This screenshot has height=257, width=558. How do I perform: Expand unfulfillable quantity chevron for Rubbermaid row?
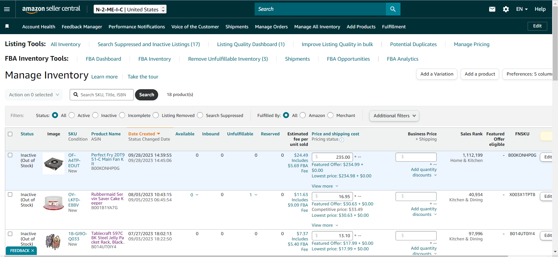[256, 195]
